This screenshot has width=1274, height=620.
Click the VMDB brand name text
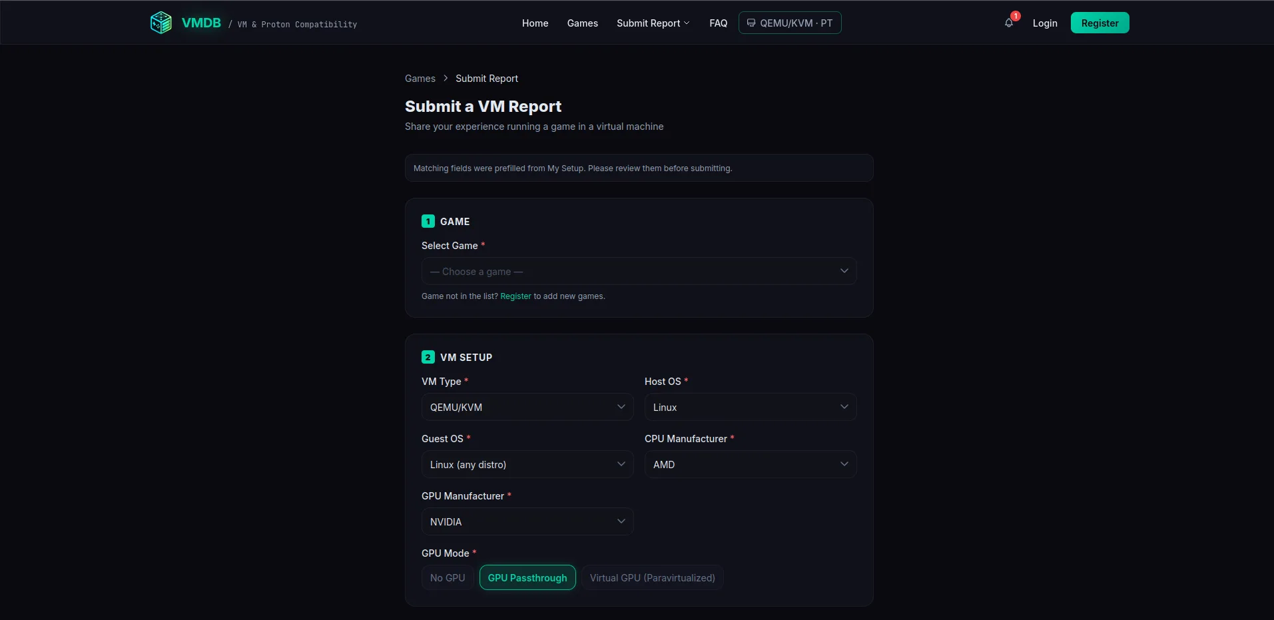[x=201, y=23]
